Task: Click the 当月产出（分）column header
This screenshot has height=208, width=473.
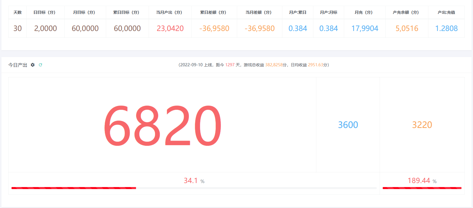Action: [169, 12]
